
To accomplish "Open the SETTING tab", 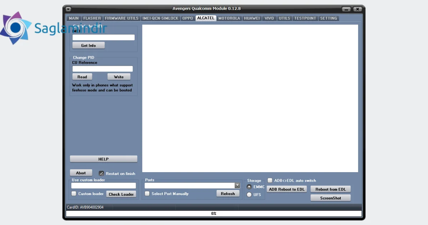I will tap(328, 18).
